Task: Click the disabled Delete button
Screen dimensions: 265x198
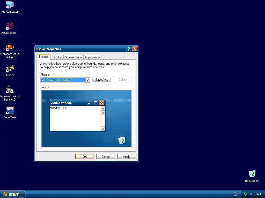Action: (x=122, y=80)
